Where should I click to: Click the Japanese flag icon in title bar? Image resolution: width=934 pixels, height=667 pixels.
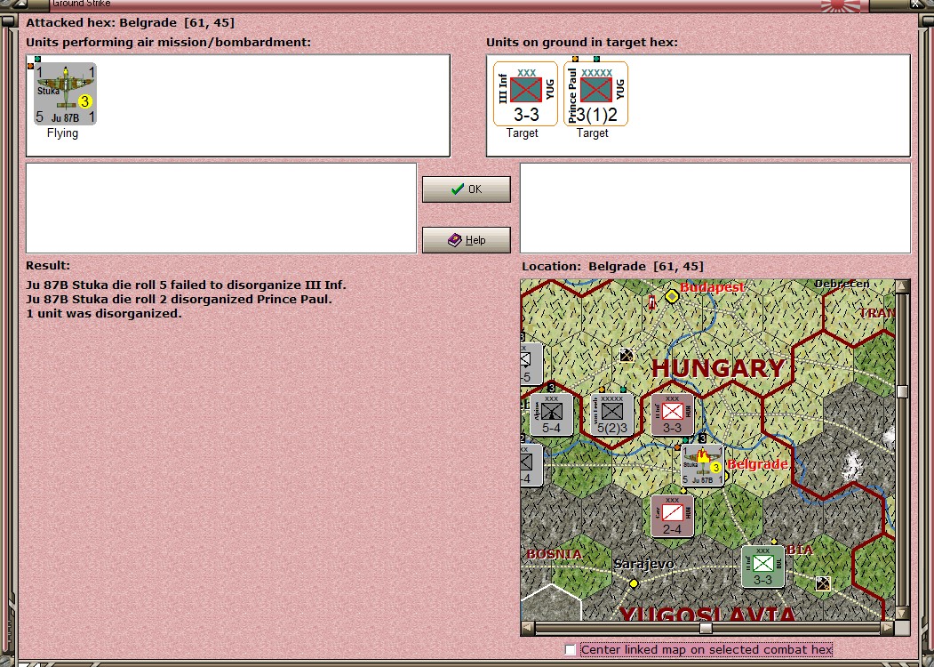(841, 5)
